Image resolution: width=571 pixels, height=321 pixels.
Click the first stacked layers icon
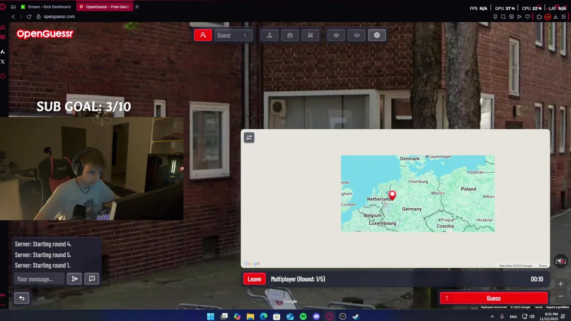coord(336,35)
